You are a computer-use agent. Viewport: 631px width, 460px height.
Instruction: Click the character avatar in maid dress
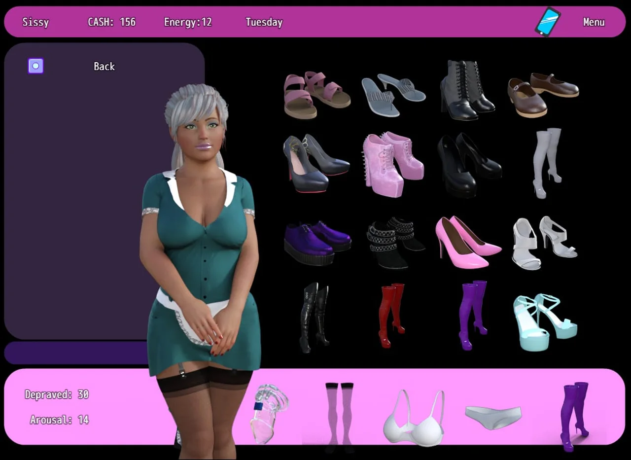click(x=201, y=271)
